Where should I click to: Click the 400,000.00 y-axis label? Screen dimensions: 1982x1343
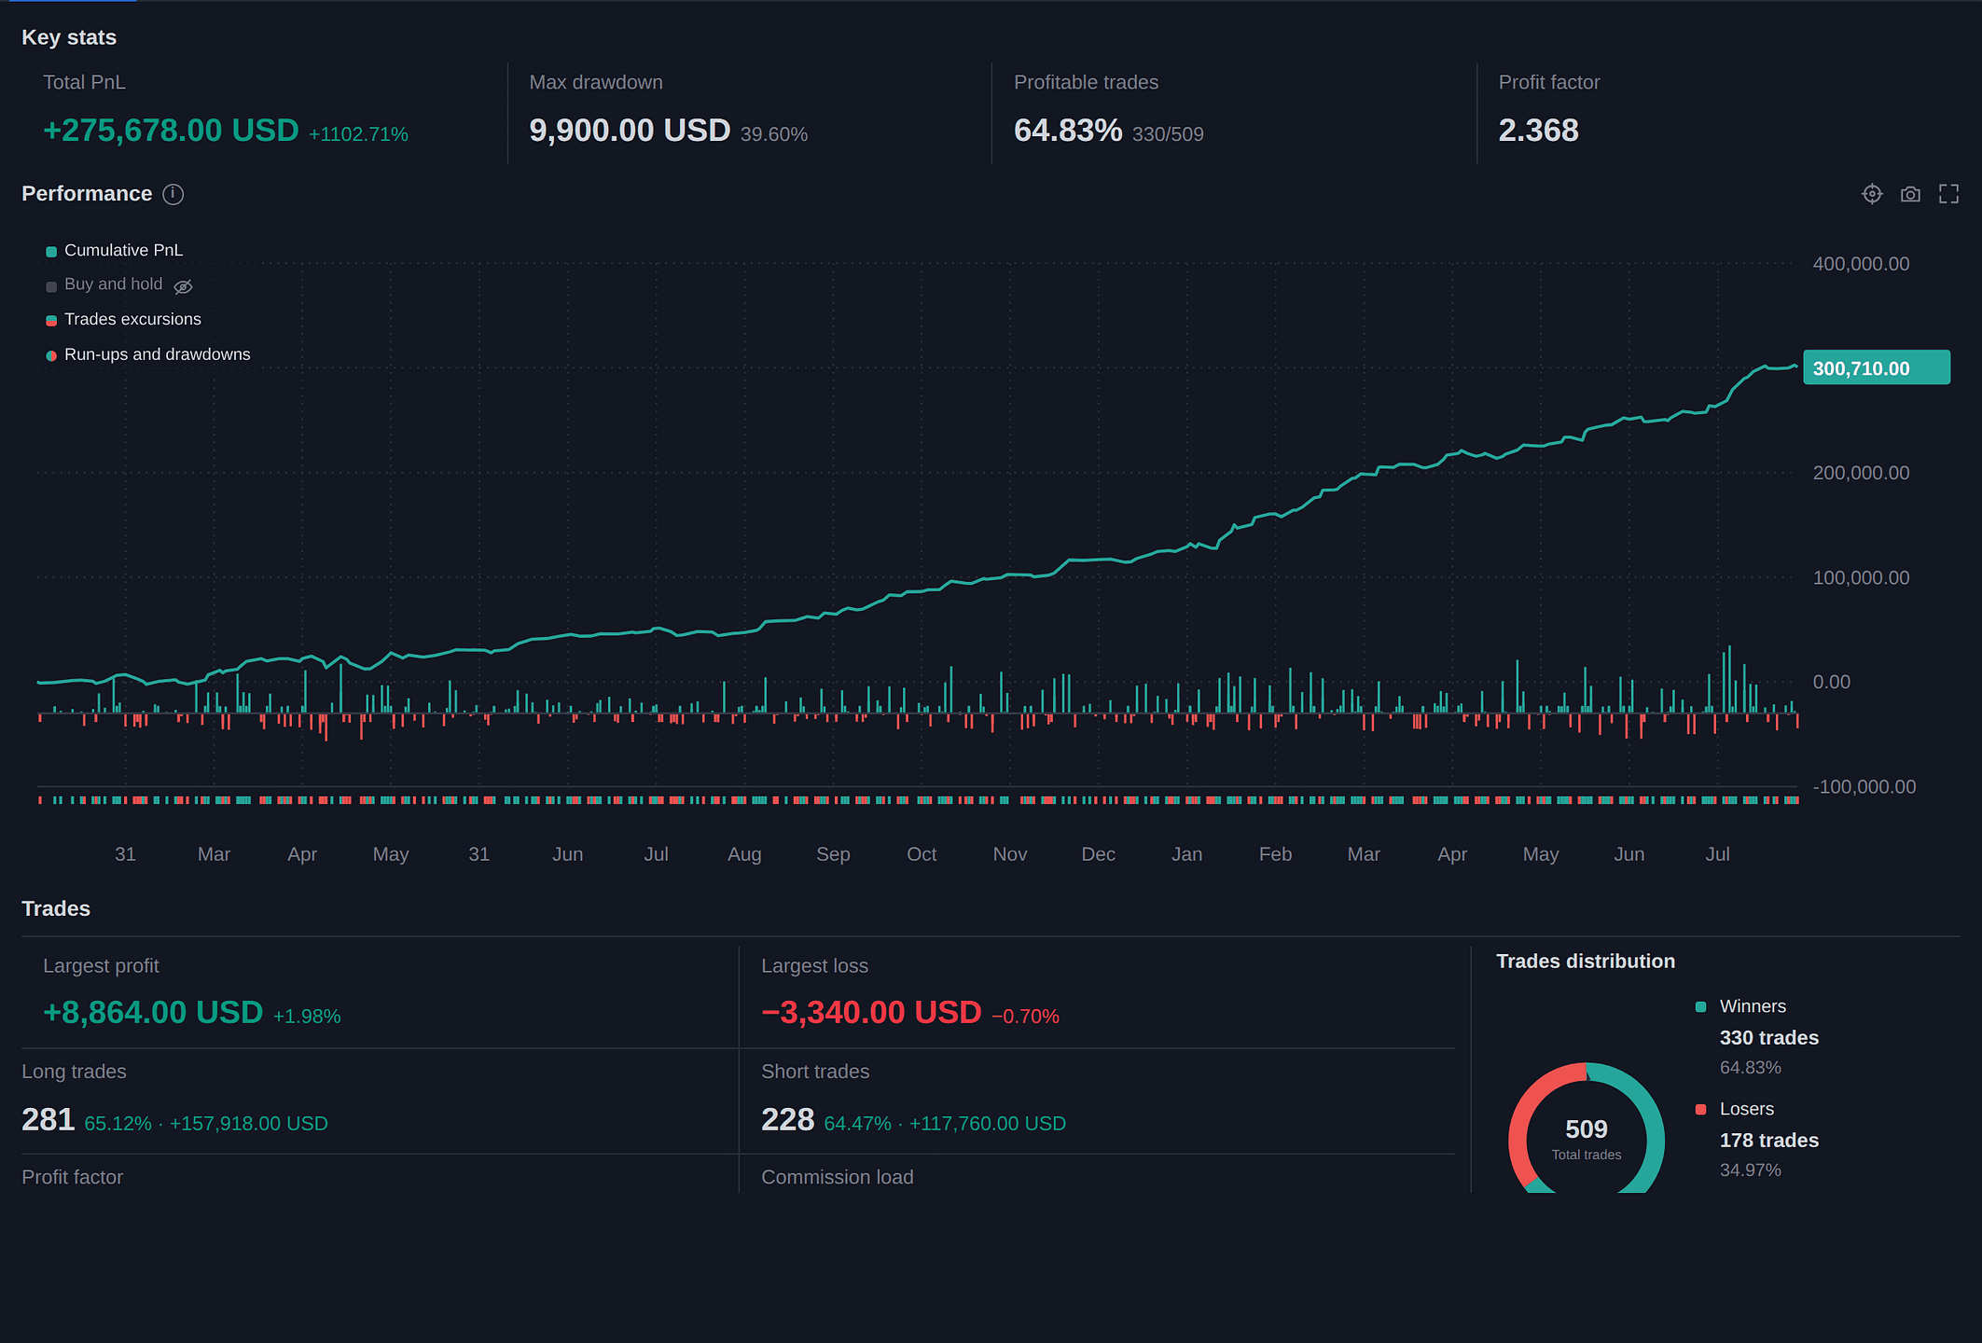[1861, 264]
